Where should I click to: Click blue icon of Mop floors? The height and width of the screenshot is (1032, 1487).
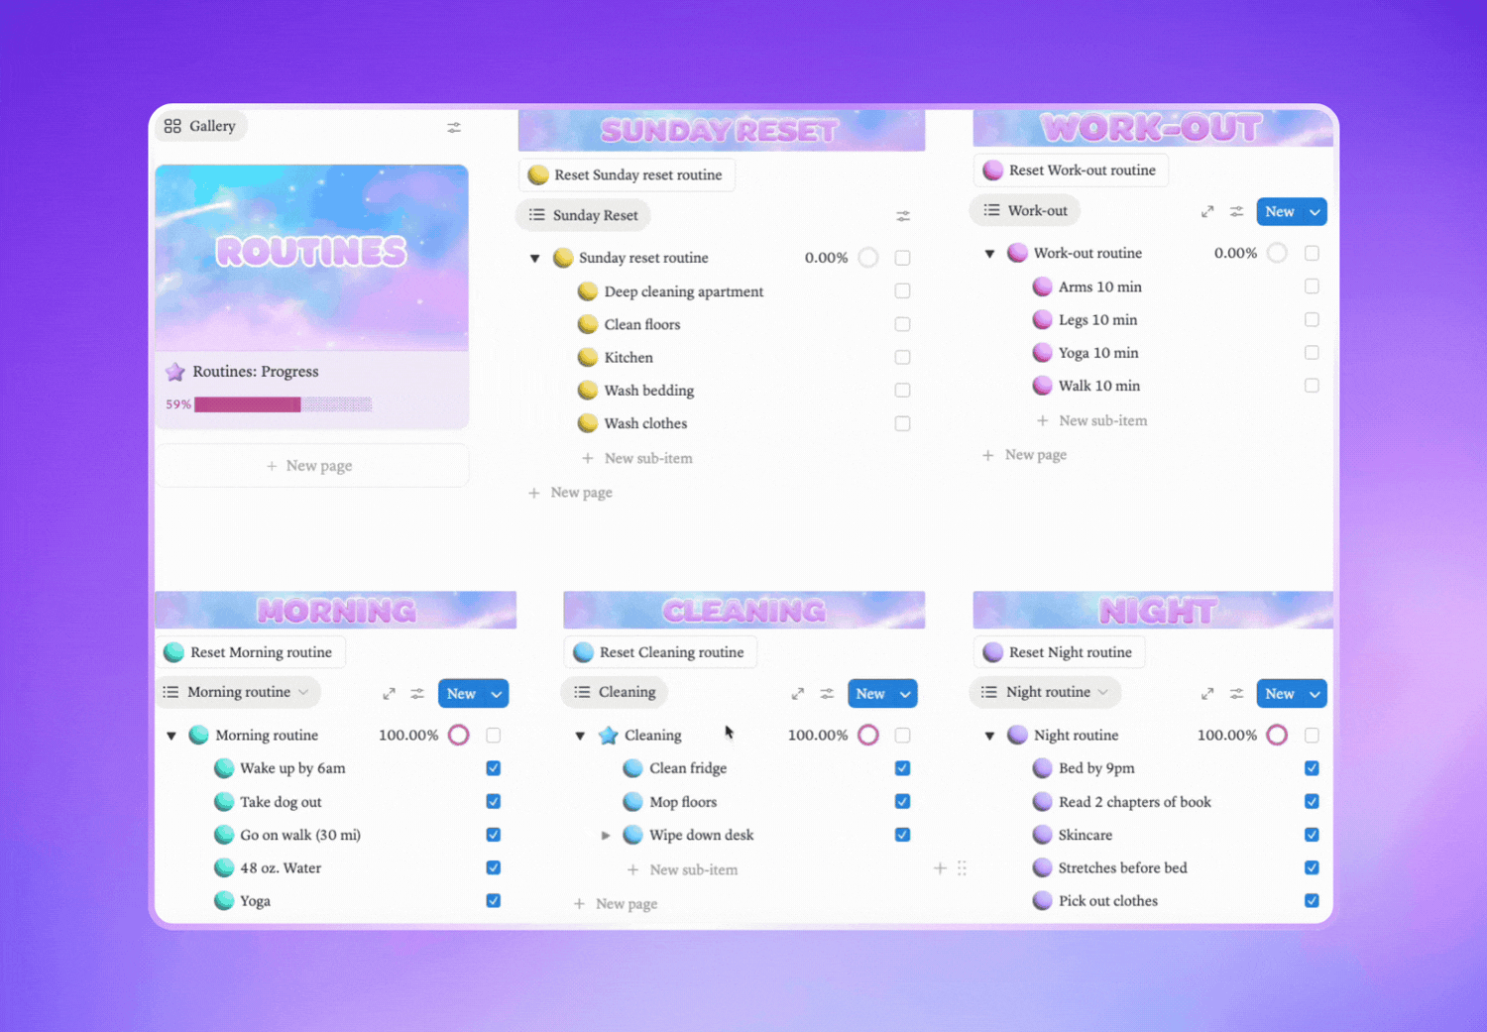pos(632,802)
